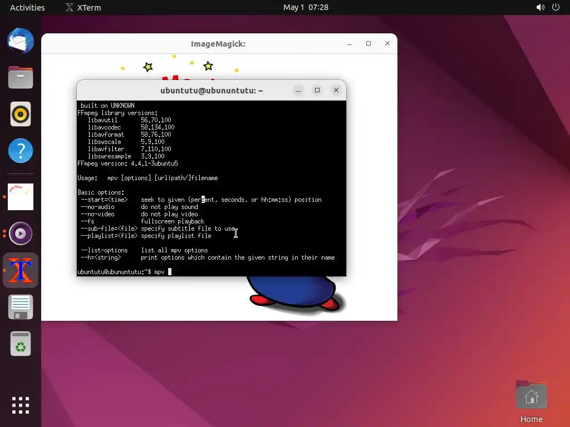Open the mpv media player dock icon
570x427 pixels.
click(x=21, y=234)
